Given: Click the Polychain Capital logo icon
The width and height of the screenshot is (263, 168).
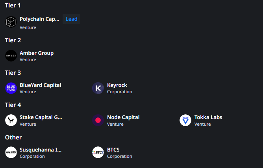Looking at the screenshot, I should pos(11,22).
